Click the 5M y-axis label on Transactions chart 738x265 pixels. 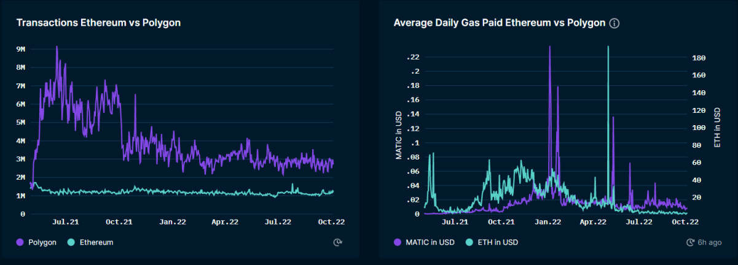[20, 122]
